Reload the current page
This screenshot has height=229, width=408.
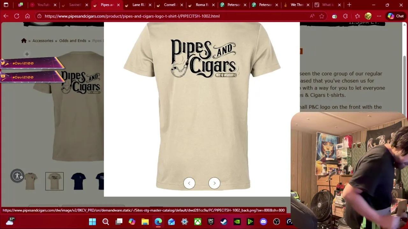(17, 16)
